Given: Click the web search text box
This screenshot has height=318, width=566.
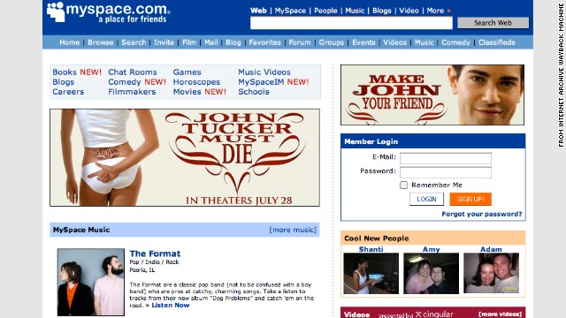Looking at the screenshot, I should [x=351, y=23].
